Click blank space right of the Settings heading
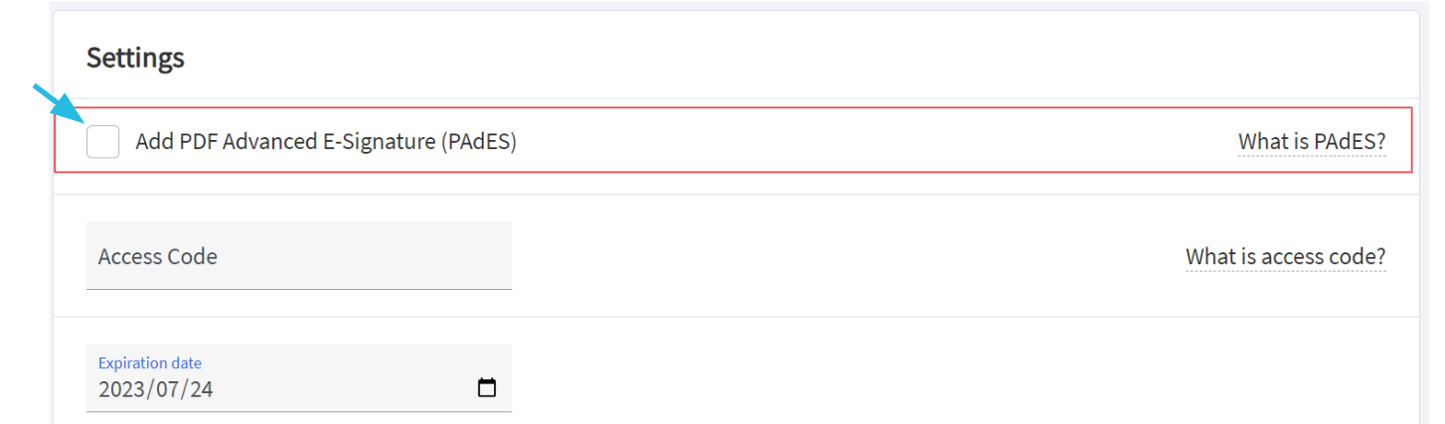The height and width of the screenshot is (424, 1445). tap(795, 58)
